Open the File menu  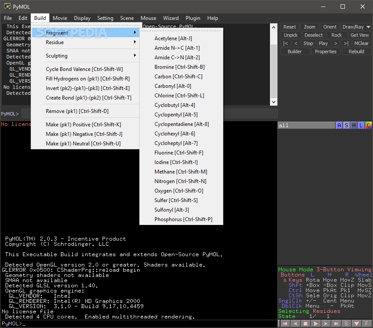point(8,18)
